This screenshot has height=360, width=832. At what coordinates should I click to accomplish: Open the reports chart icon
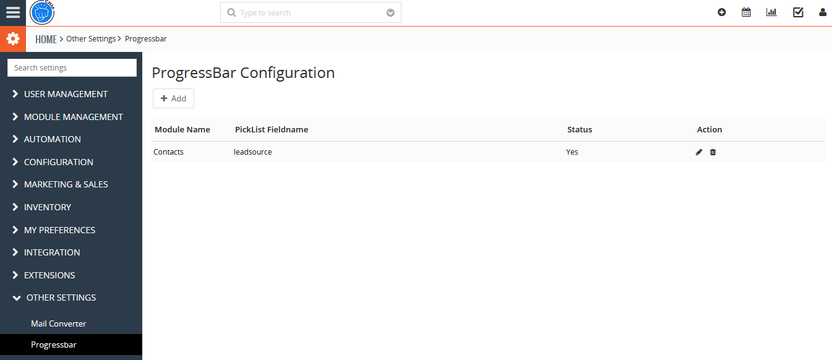tap(771, 12)
